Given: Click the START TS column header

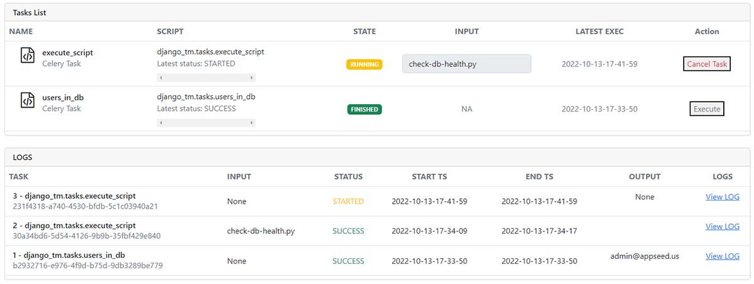Looking at the screenshot, I should (x=429, y=177).
